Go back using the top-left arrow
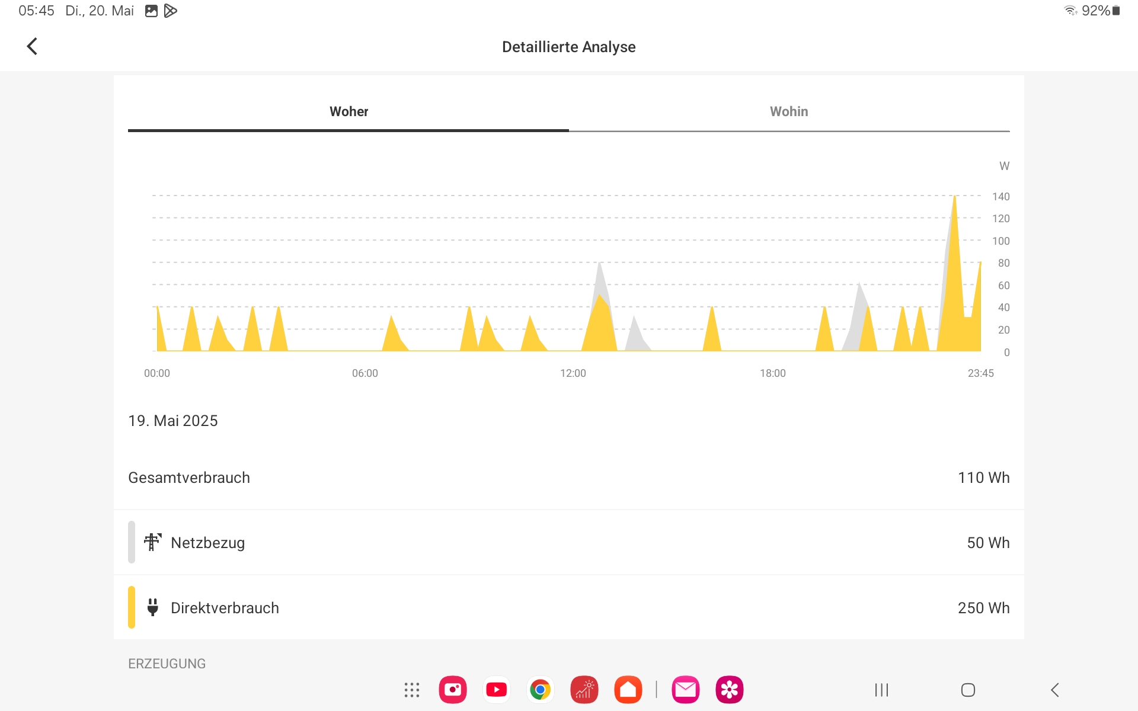 point(33,46)
